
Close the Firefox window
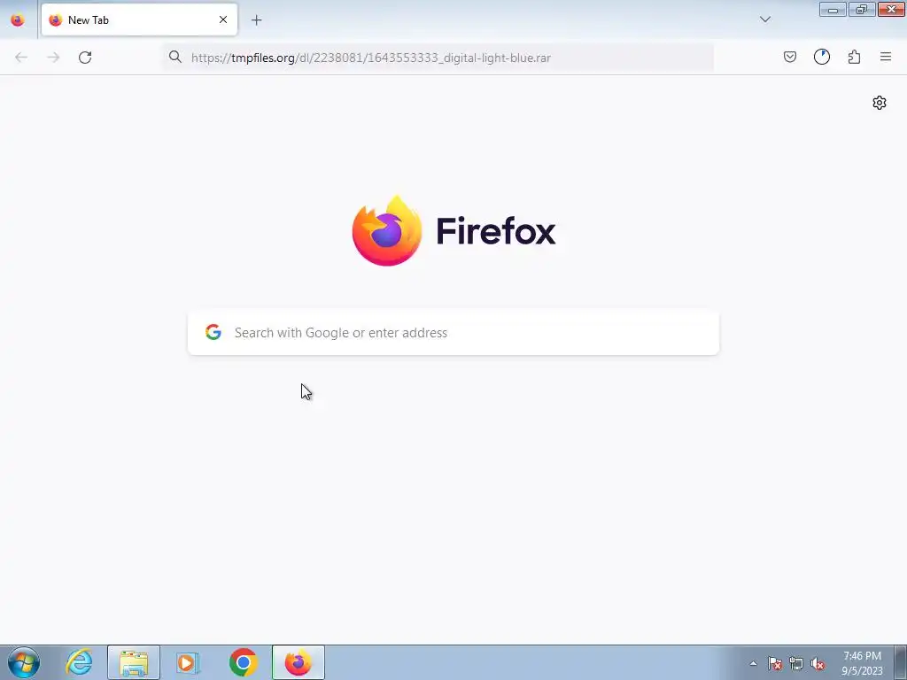click(x=891, y=10)
